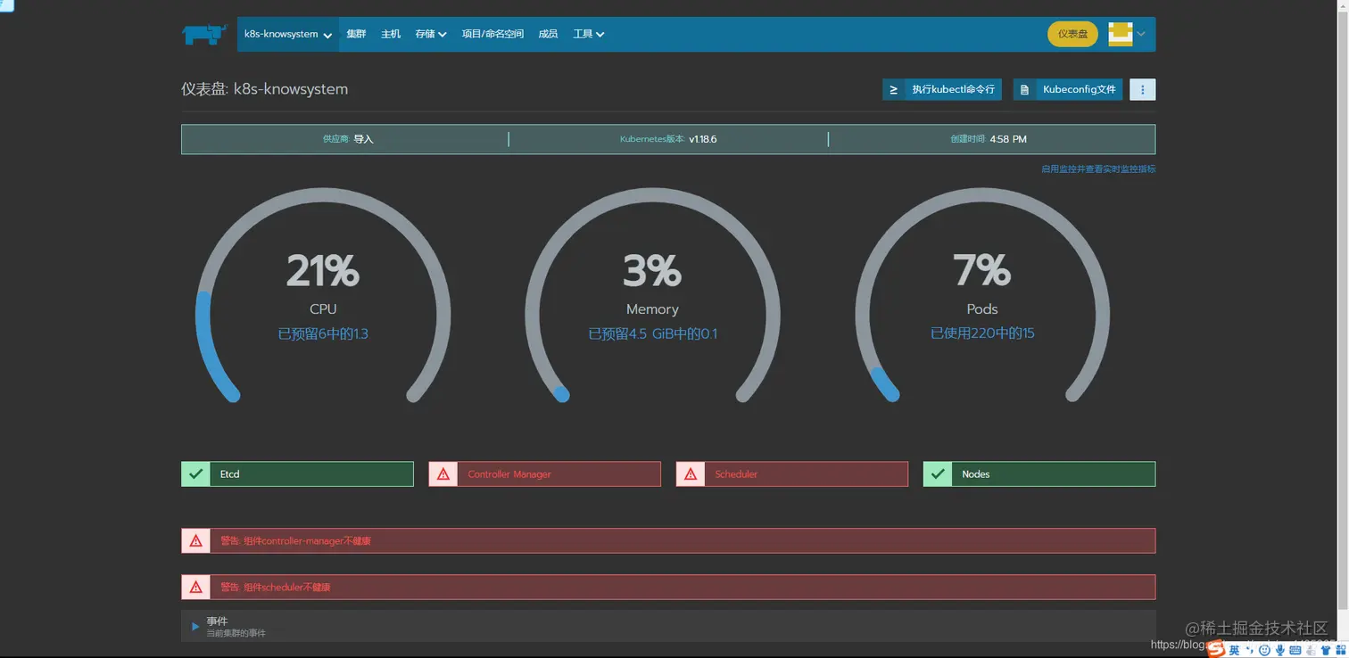This screenshot has height=658, width=1349.
Task: Open the user menu chevron beside avatar
Action: pos(1141,34)
